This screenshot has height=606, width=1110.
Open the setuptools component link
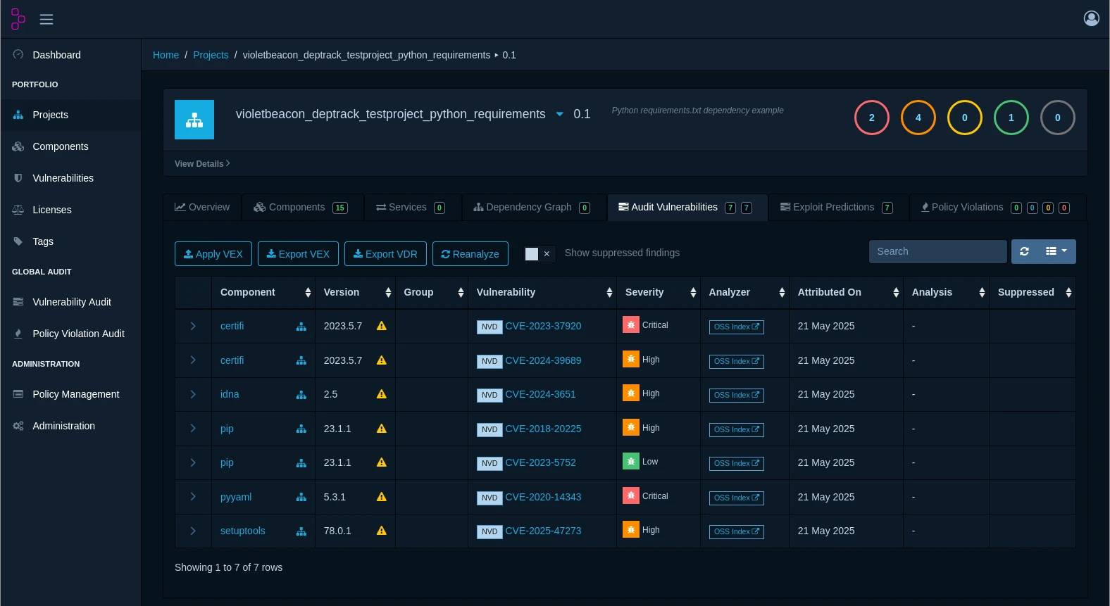[x=243, y=531]
